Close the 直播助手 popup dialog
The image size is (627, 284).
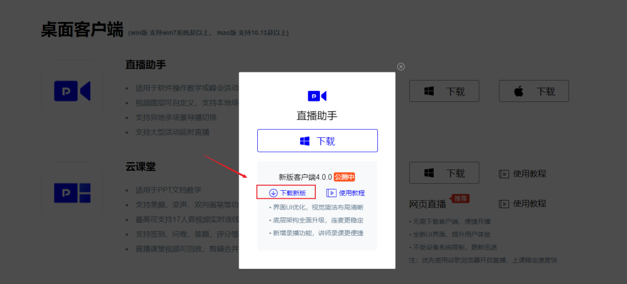tap(401, 67)
